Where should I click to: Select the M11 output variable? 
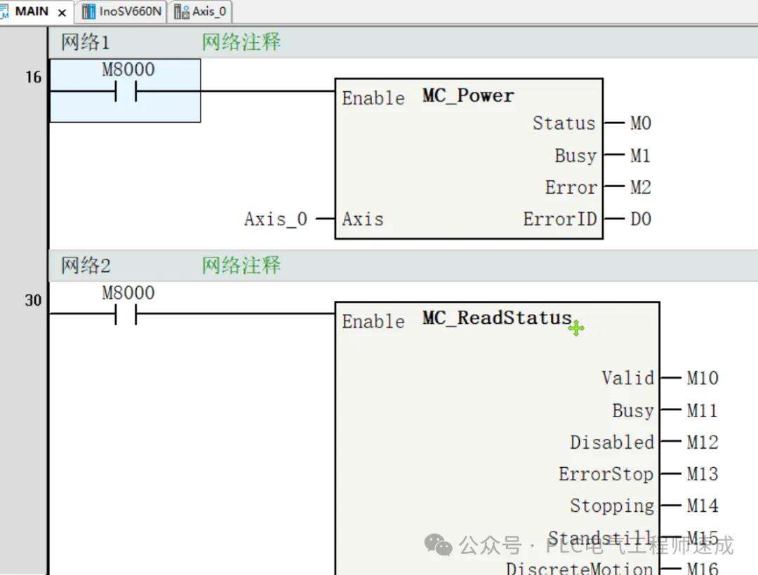pos(702,411)
